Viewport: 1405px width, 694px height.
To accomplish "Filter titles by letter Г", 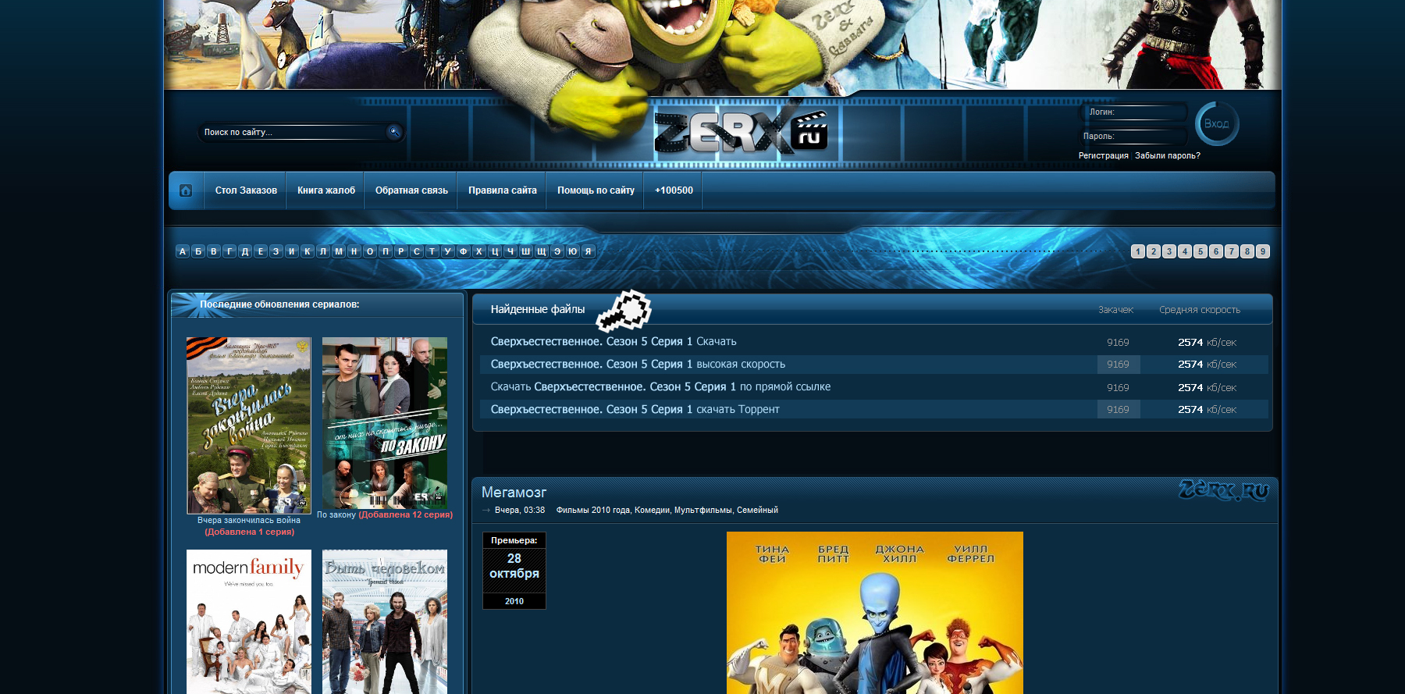I will (x=229, y=251).
